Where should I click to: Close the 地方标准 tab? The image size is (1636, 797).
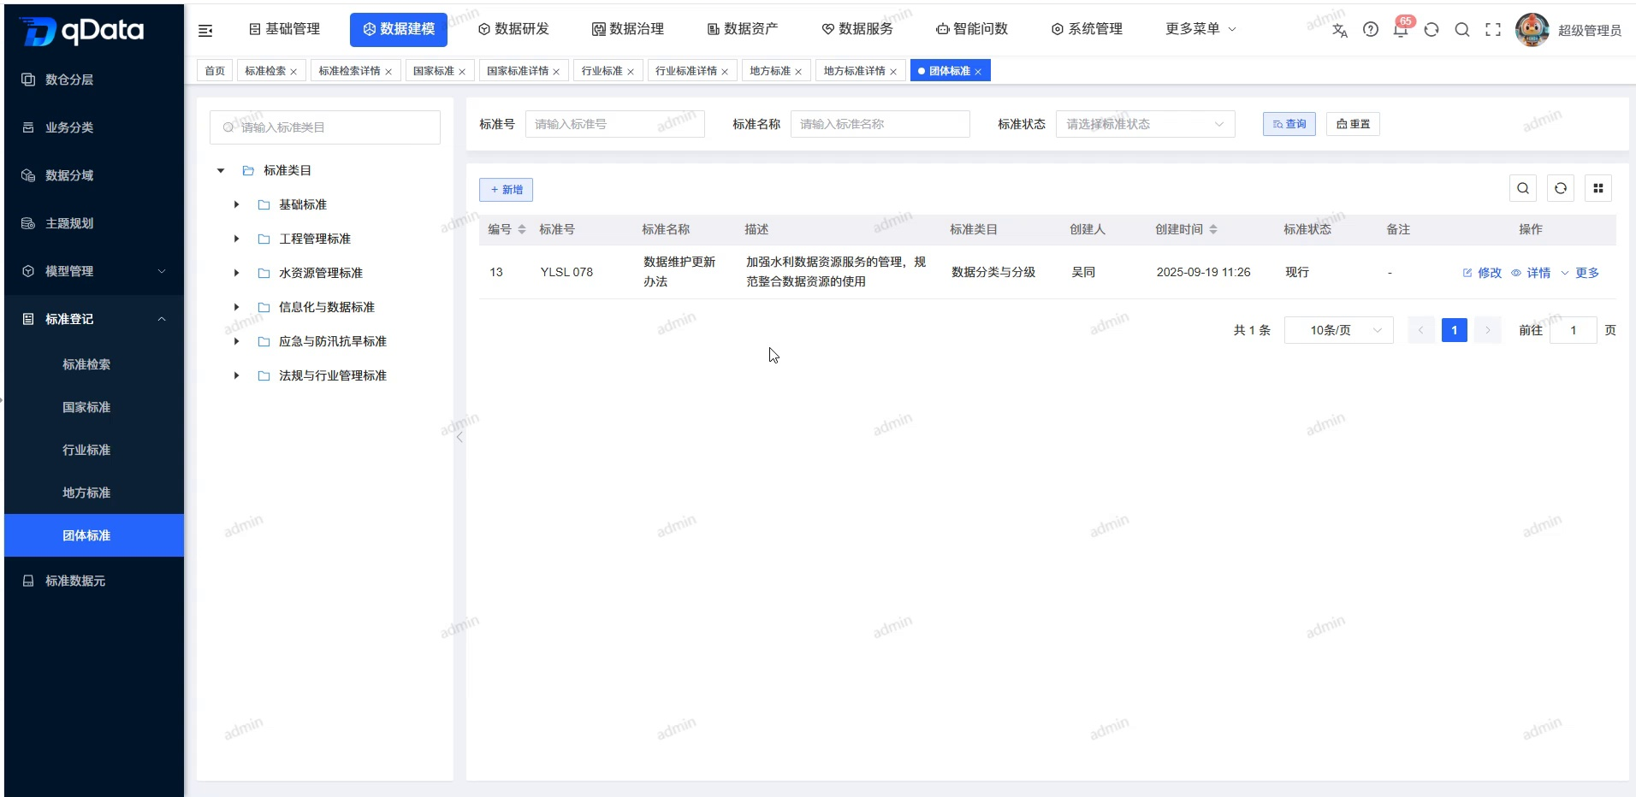(798, 72)
